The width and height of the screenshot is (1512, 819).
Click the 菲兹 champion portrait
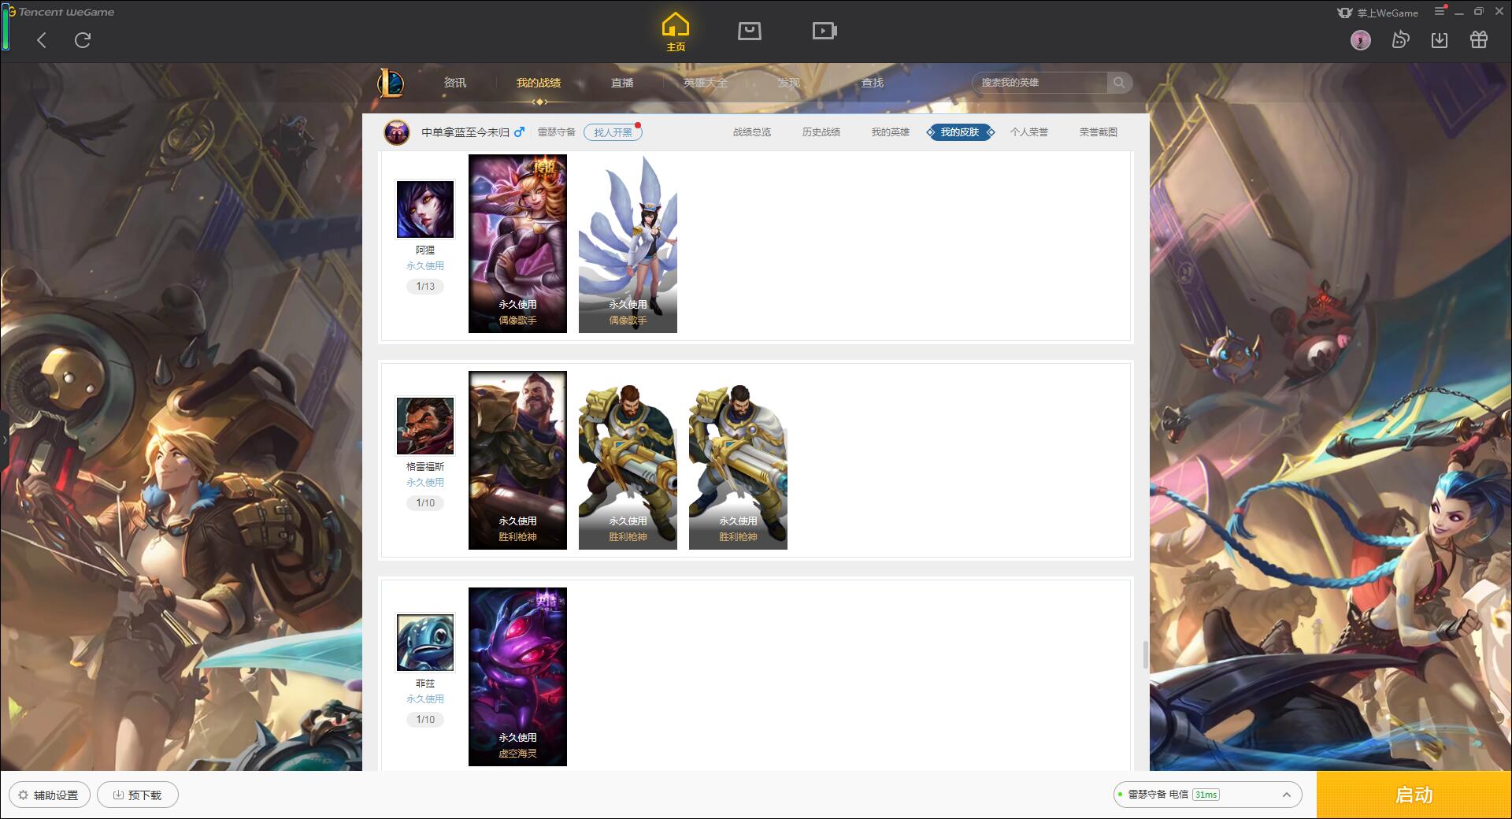point(425,643)
